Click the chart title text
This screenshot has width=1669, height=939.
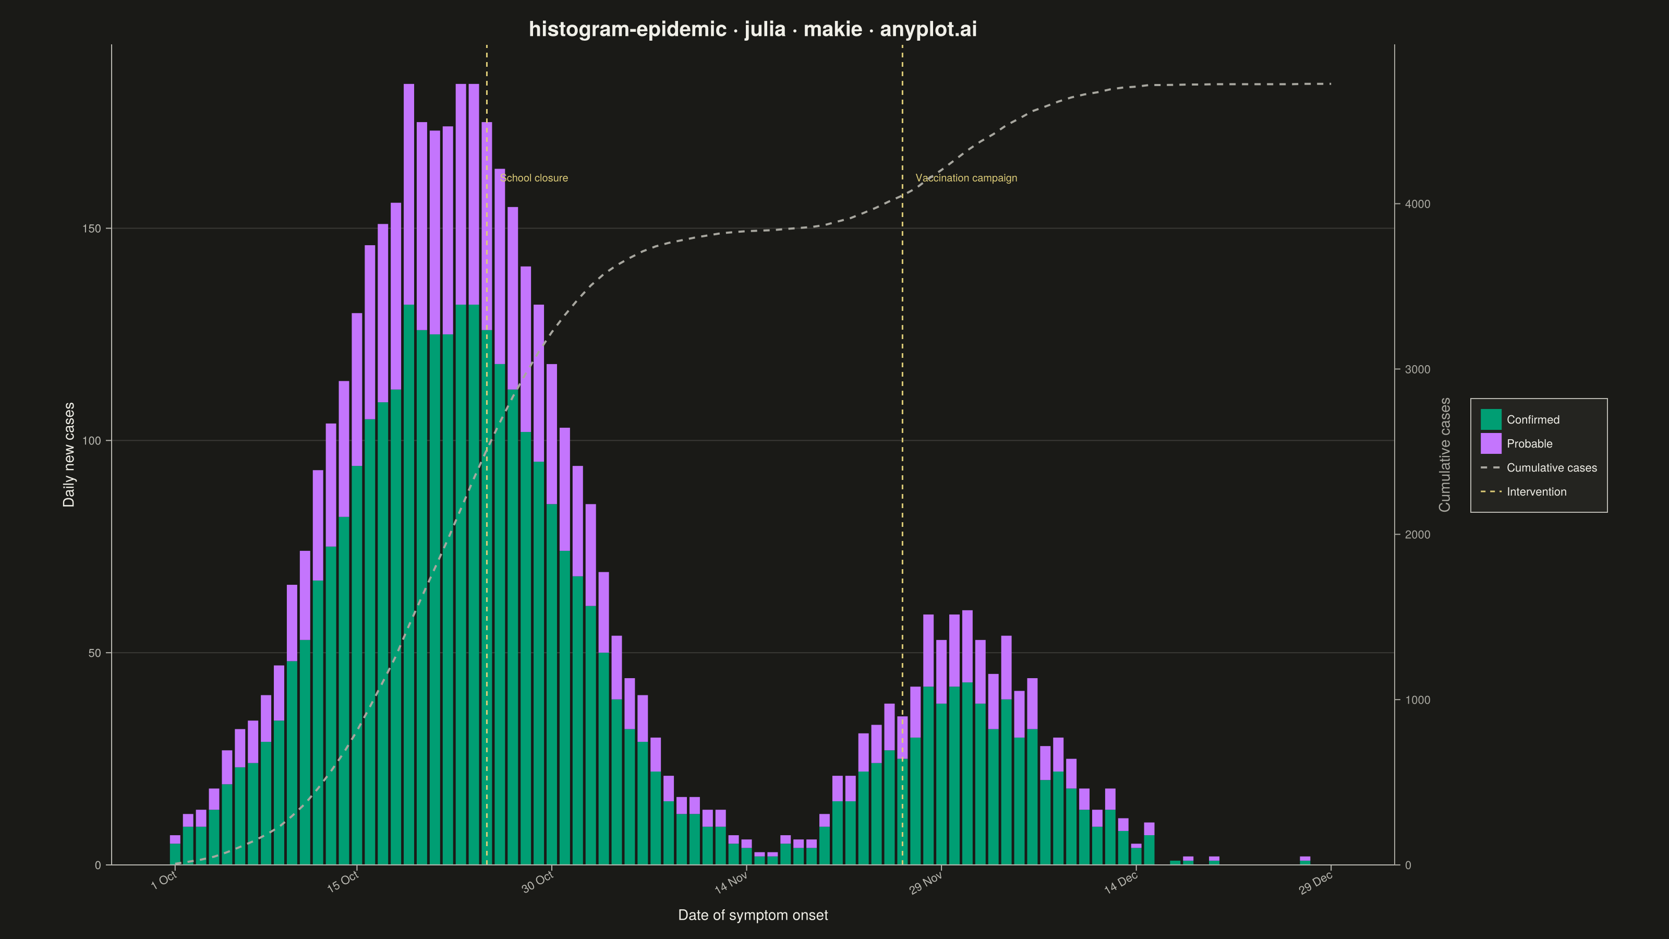click(753, 29)
